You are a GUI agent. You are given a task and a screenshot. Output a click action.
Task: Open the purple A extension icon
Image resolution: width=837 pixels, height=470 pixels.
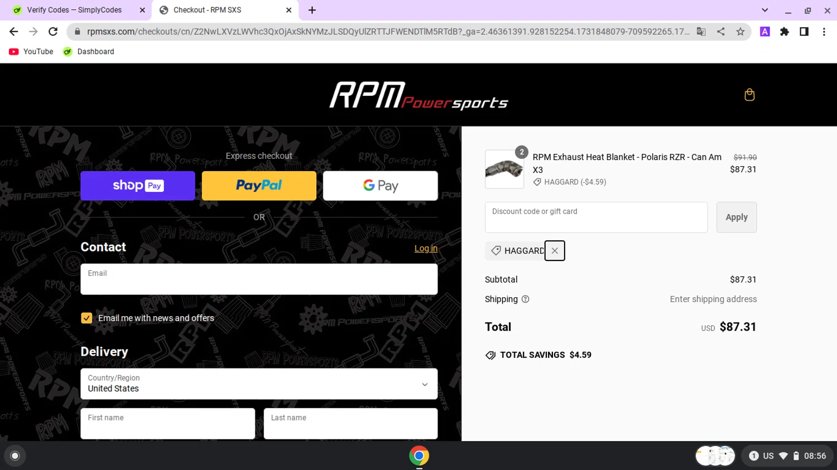(x=765, y=32)
